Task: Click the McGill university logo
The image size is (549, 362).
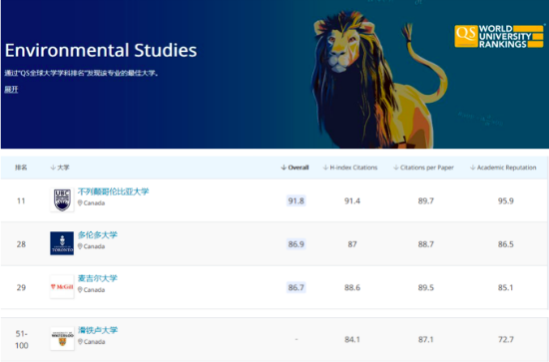Action: (62, 287)
